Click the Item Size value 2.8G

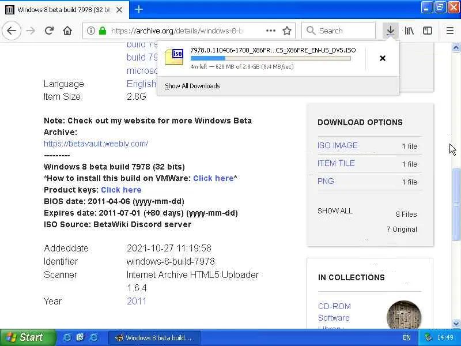pyautogui.click(x=136, y=96)
